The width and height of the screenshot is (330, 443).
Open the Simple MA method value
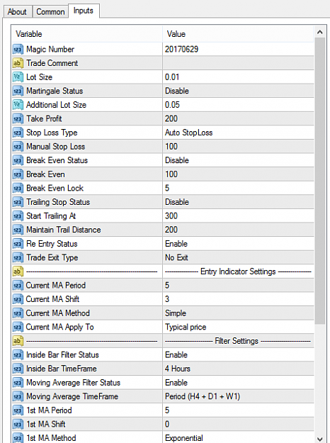coord(238,313)
